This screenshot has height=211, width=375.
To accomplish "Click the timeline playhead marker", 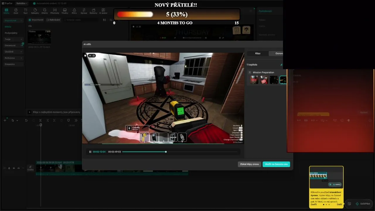I will point(41,125).
